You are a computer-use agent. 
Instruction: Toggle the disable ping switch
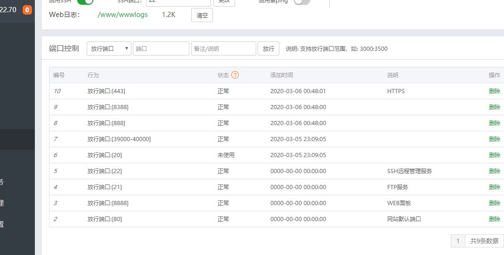pos(302,1)
